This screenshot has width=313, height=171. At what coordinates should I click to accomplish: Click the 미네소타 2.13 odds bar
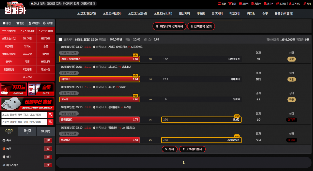point(201,79)
